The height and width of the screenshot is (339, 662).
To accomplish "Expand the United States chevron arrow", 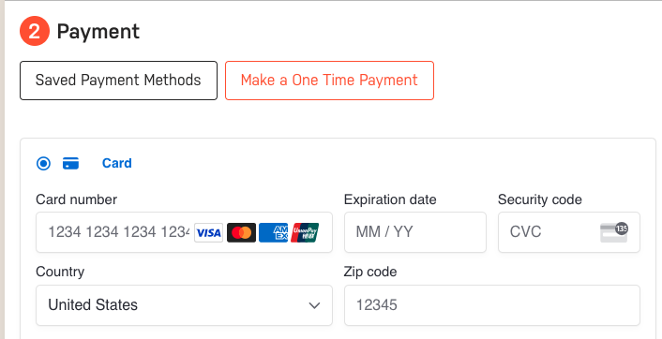I will coord(314,305).
